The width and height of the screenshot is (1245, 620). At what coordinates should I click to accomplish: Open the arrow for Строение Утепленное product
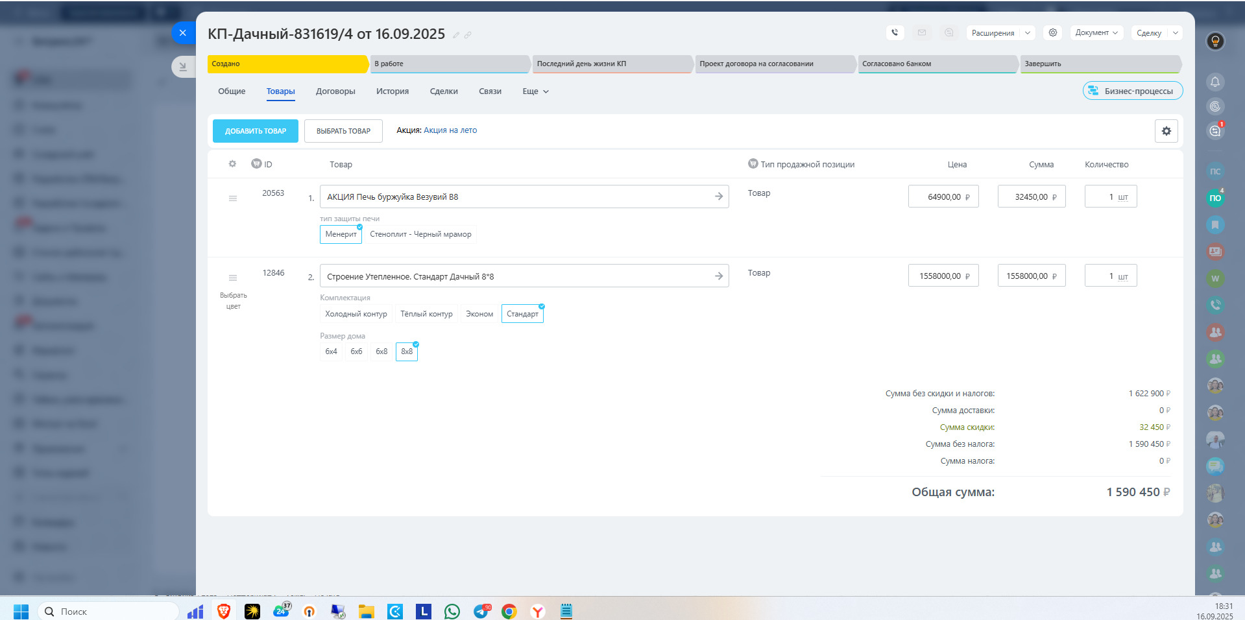coord(718,276)
